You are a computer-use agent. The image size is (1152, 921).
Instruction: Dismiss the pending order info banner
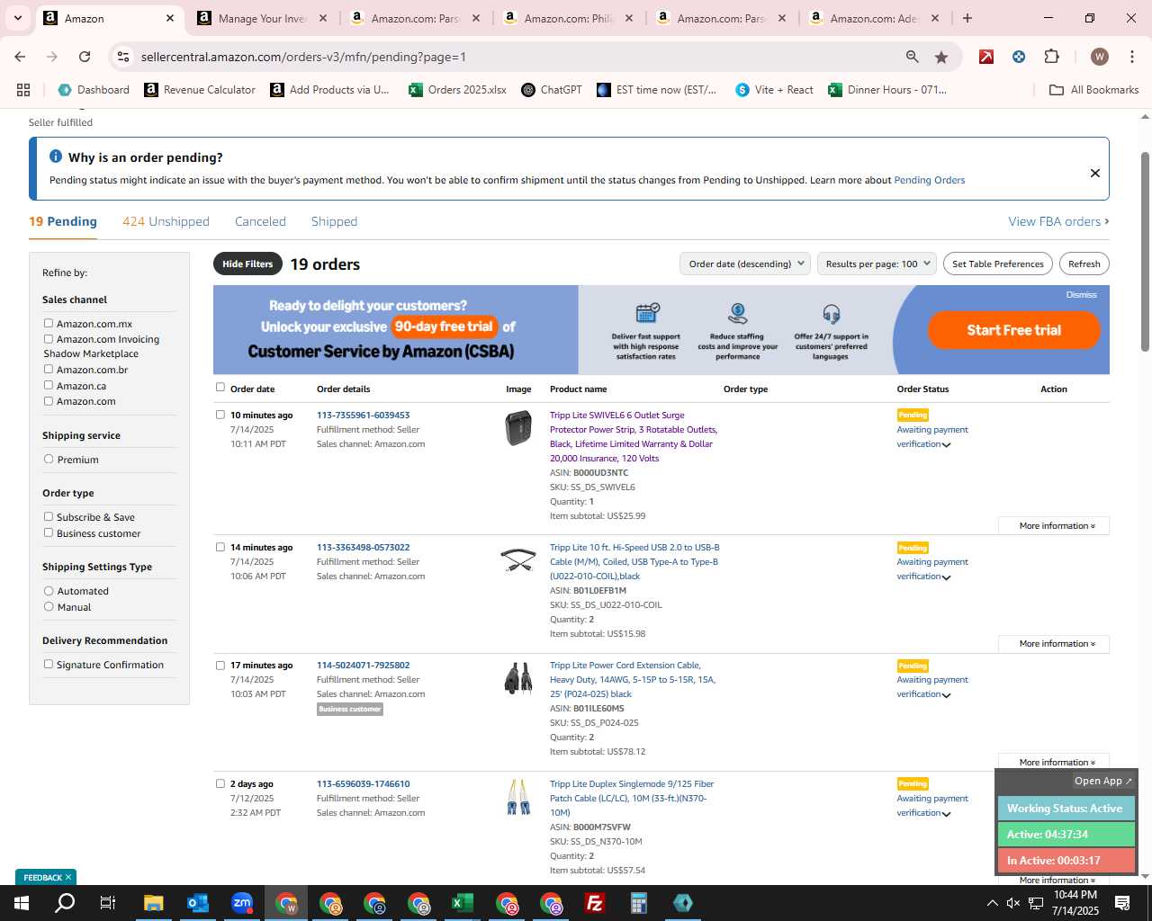click(x=1095, y=173)
